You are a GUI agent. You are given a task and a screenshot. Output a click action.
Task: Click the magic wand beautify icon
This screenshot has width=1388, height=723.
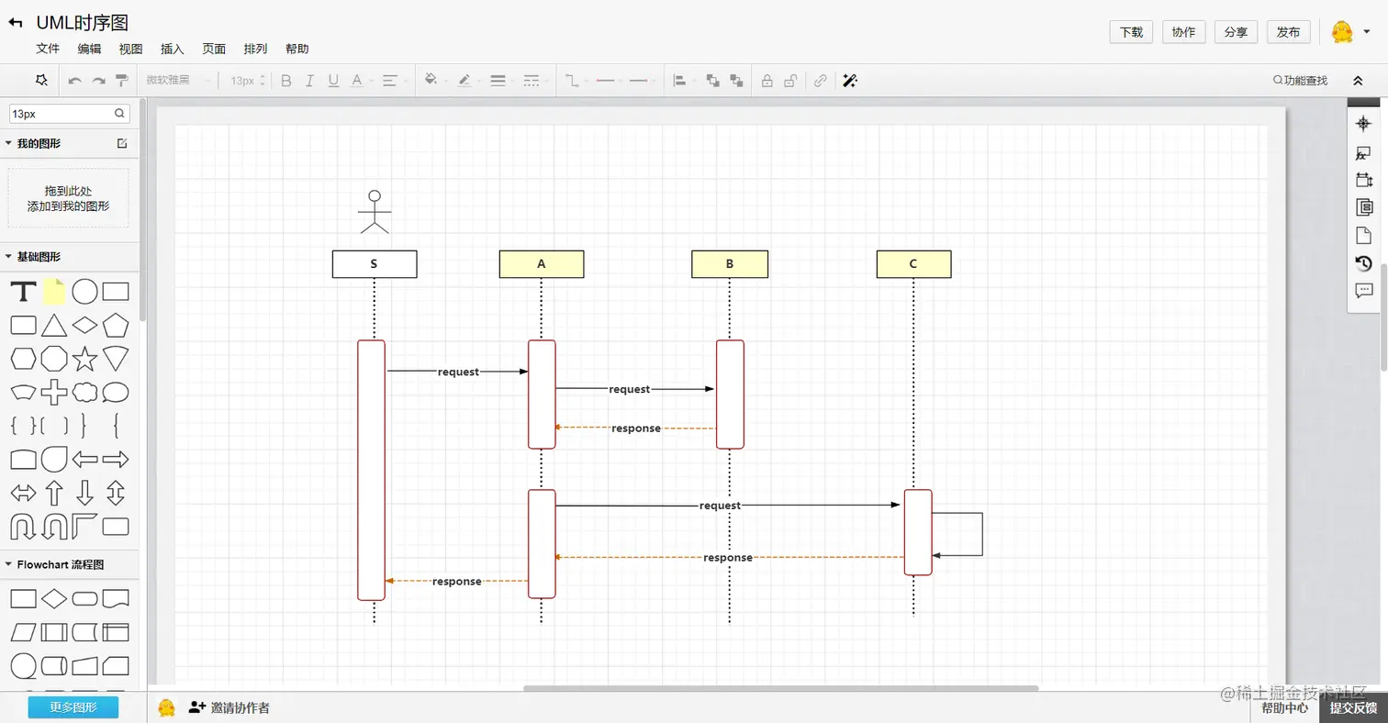click(849, 81)
